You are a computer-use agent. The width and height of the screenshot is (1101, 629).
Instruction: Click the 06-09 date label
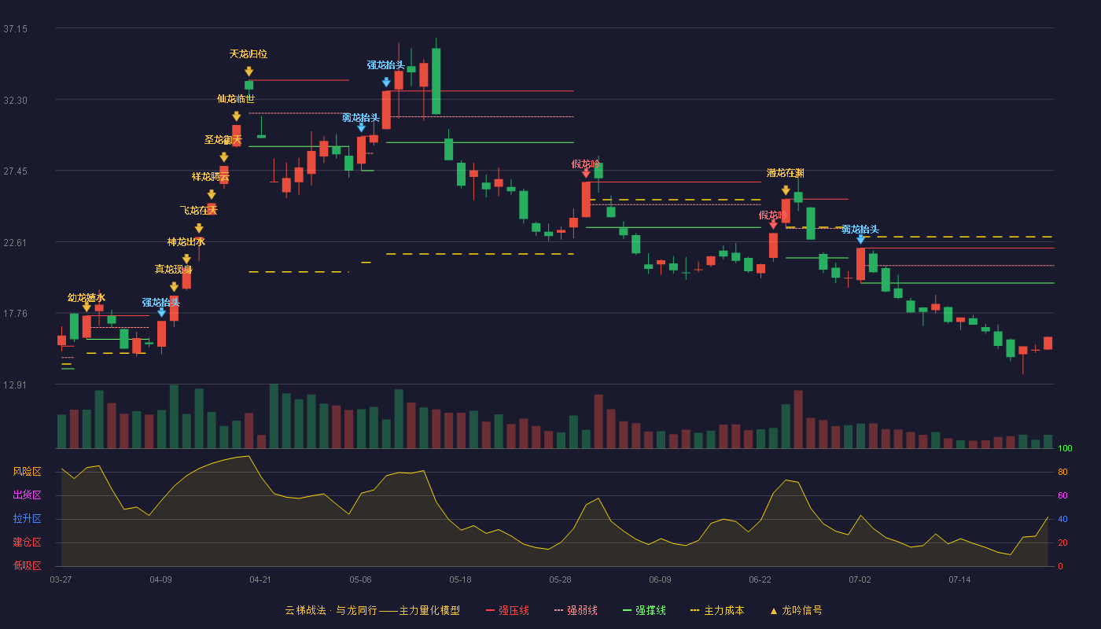click(x=660, y=579)
